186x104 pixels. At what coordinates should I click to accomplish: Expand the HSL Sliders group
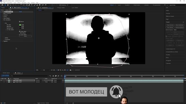[x=6, y=30]
